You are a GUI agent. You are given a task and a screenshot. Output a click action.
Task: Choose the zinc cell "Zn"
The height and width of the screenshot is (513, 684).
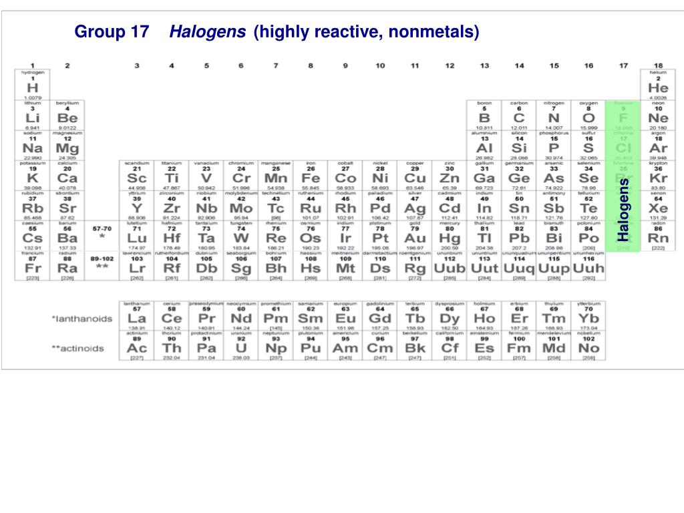click(450, 176)
